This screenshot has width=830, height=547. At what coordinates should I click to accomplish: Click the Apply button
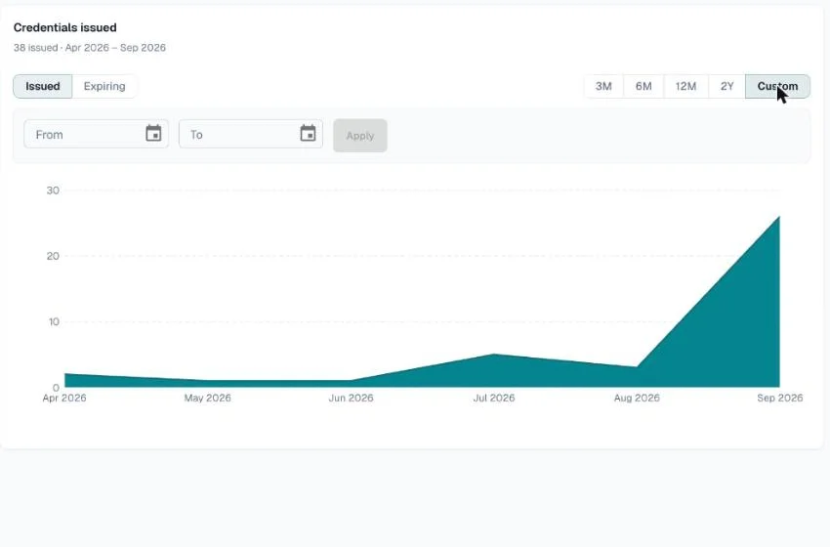coord(360,136)
